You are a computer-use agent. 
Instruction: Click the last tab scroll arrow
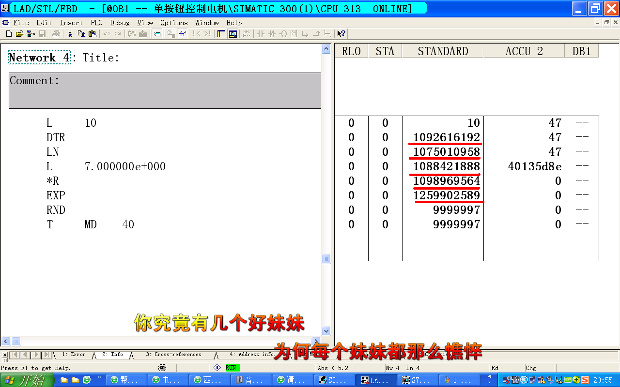(x=47, y=355)
